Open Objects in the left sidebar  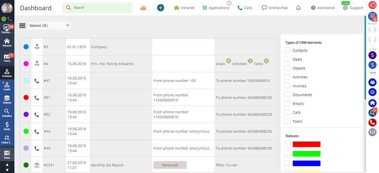(7, 99)
